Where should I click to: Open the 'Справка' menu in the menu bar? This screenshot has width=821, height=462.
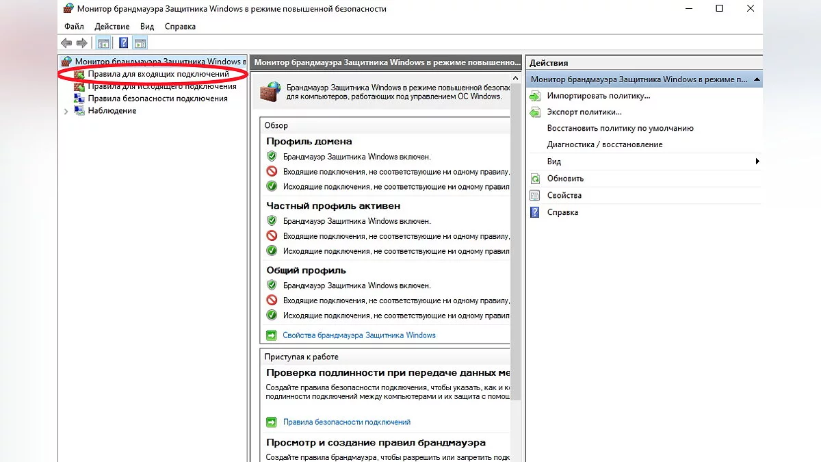pos(180,27)
